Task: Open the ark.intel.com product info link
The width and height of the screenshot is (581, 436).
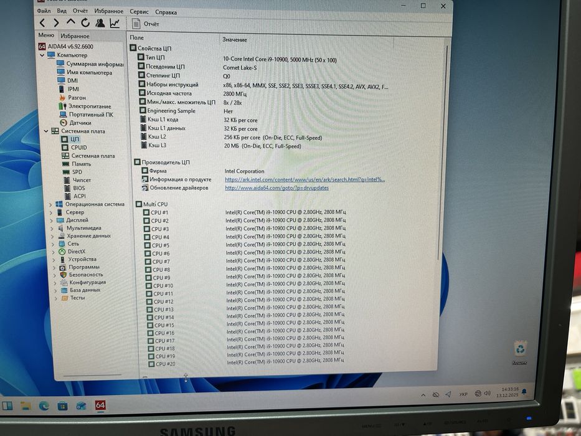Action: coord(305,179)
